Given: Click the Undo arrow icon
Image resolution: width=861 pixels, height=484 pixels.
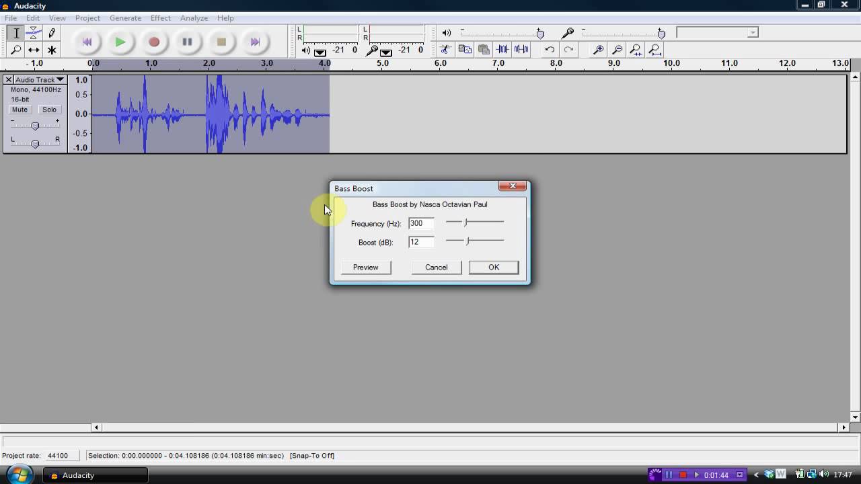Looking at the screenshot, I should 550,50.
